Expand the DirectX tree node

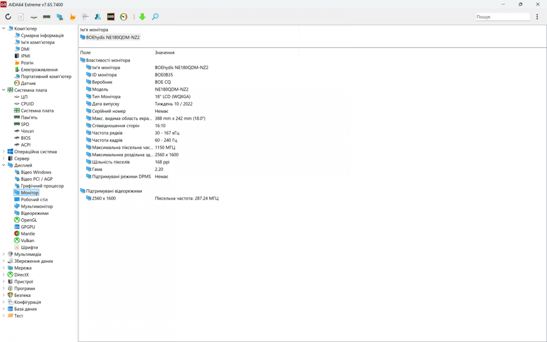4,275
